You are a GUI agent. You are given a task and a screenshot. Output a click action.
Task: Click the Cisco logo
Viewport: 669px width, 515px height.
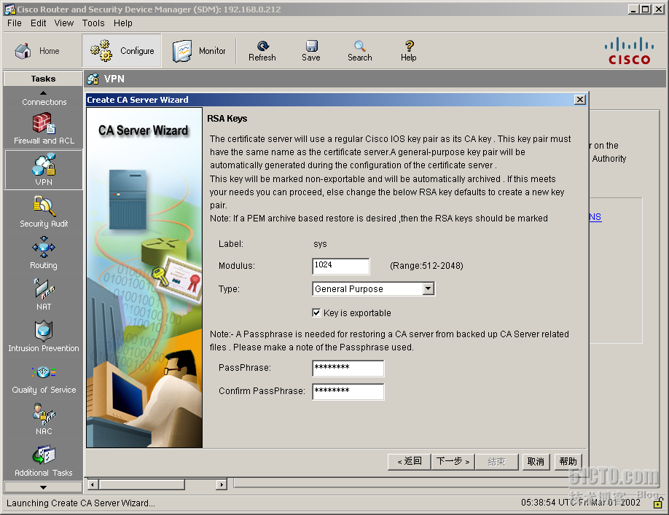630,51
